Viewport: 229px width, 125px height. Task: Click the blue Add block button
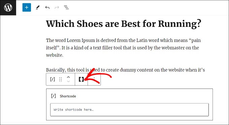click(27, 7)
